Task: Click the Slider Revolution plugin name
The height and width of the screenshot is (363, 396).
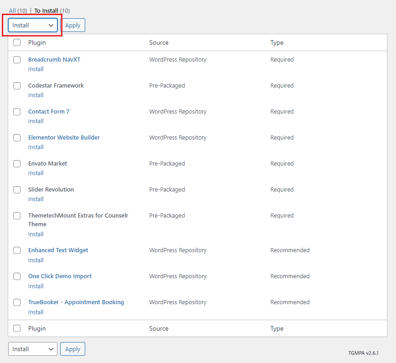Action: (51, 190)
